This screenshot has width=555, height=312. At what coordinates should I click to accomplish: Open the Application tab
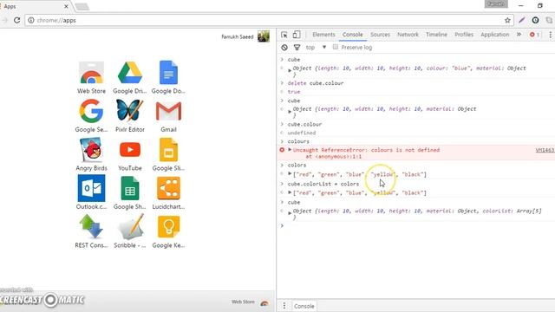tap(495, 35)
